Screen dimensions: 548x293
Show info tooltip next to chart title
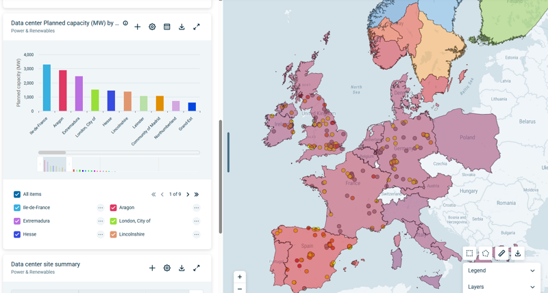125,23
